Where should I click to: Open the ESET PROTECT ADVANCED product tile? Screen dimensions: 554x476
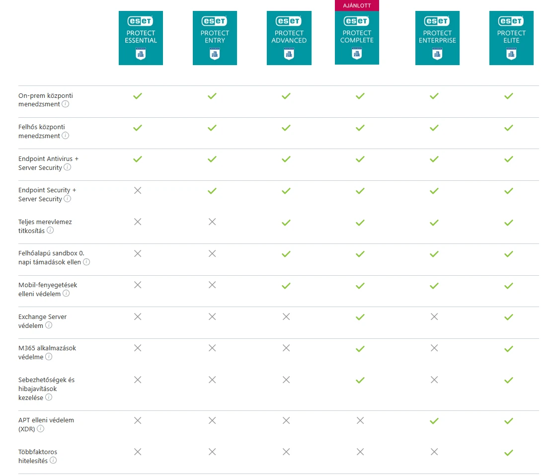[x=289, y=38]
